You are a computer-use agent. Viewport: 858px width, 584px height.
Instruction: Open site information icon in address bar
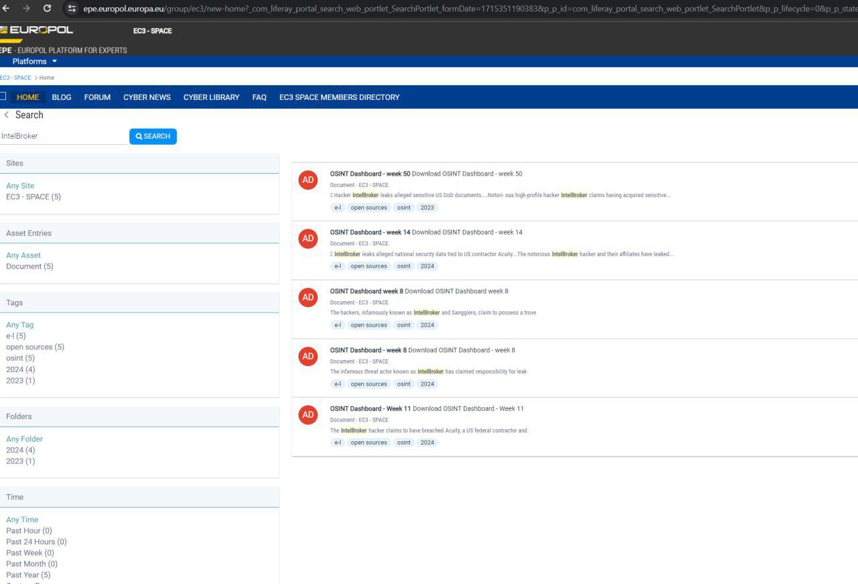click(x=72, y=8)
